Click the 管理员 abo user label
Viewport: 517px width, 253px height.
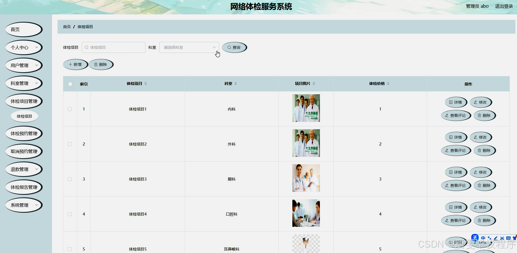pyautogui.click(x=477, y=6)
